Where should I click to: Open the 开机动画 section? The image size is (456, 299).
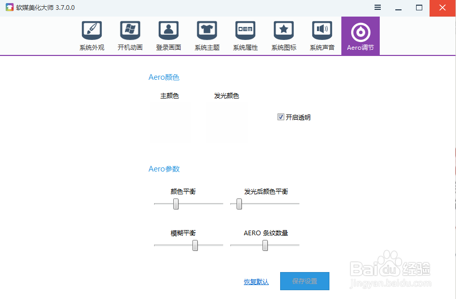pos(130,35)
